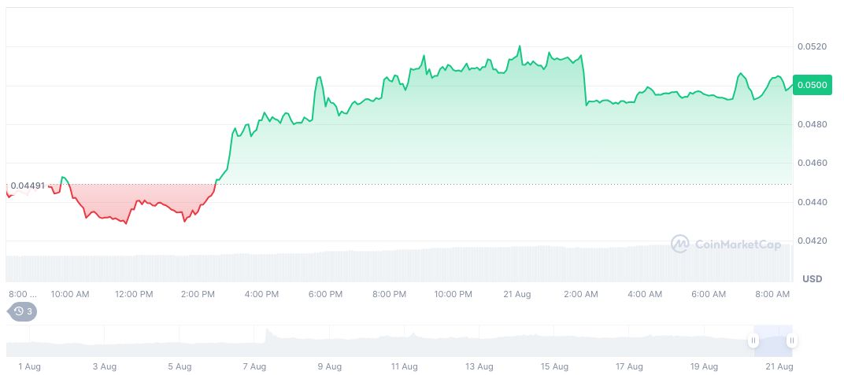Click the history events badge showing 3
Image resolution: width=844 pixels, height=375 pixels.
22,311
